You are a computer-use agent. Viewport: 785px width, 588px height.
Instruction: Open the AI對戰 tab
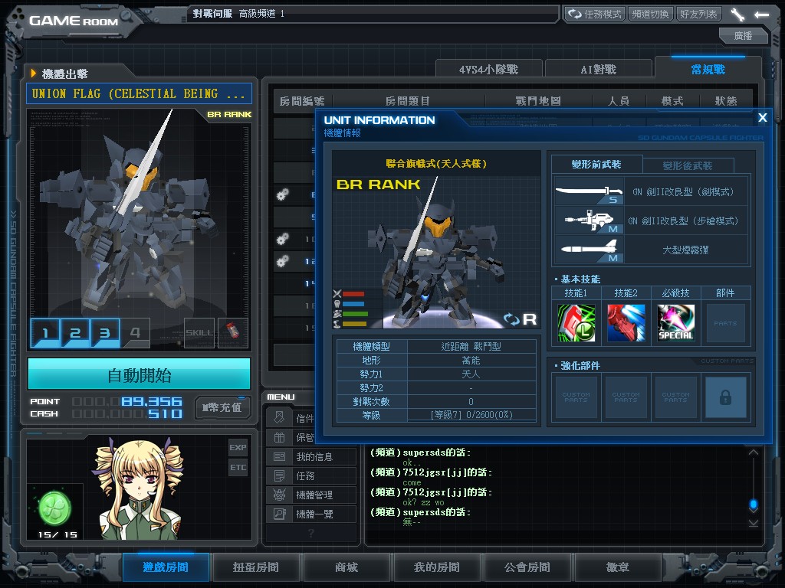pos(598,69)
